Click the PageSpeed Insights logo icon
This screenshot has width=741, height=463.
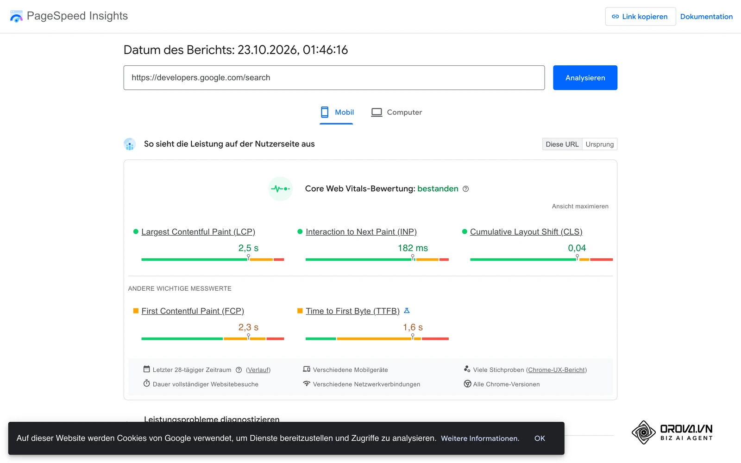coord(16,16)
